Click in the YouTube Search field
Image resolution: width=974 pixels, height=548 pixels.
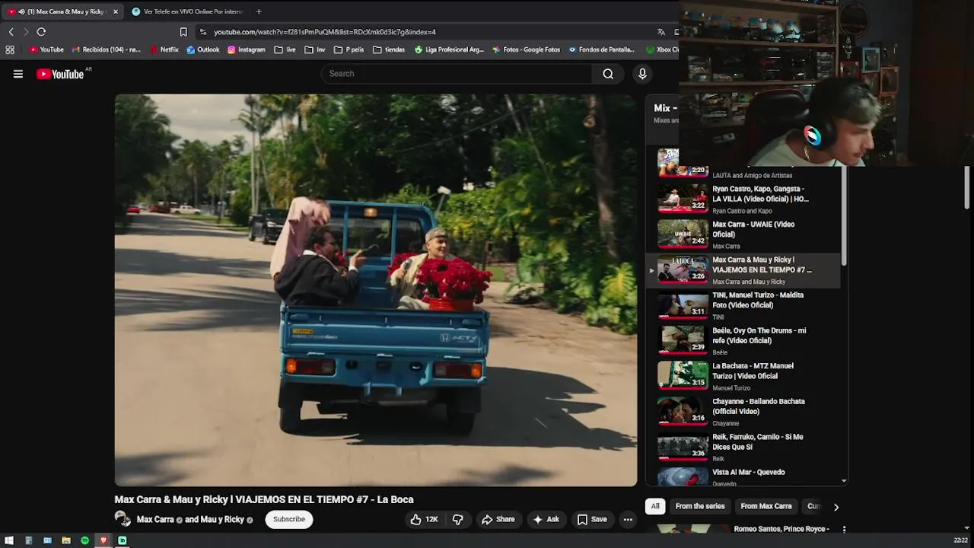[x=457, y=74]
